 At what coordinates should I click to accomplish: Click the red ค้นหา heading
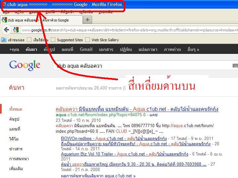click(x=17, y=88)
